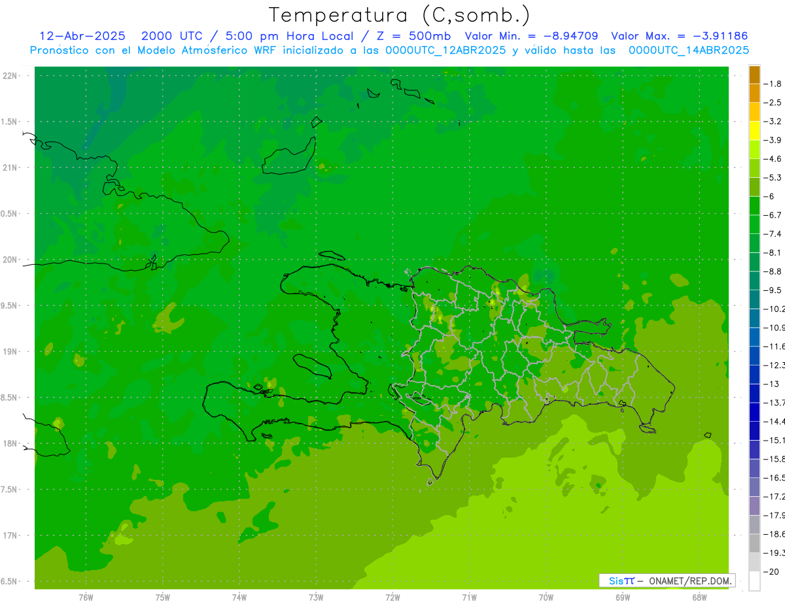Pick the brown swatch above the -1.8 label
The image size is (785, 606).
[754, 75]
